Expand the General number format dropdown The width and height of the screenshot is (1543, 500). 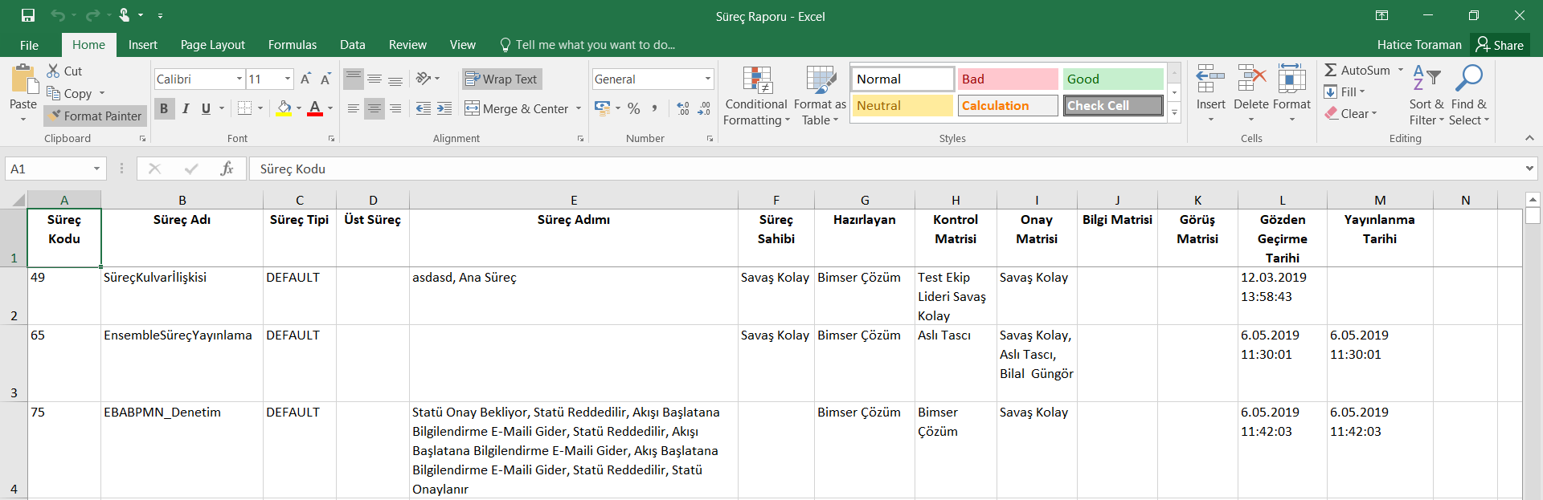707,79
